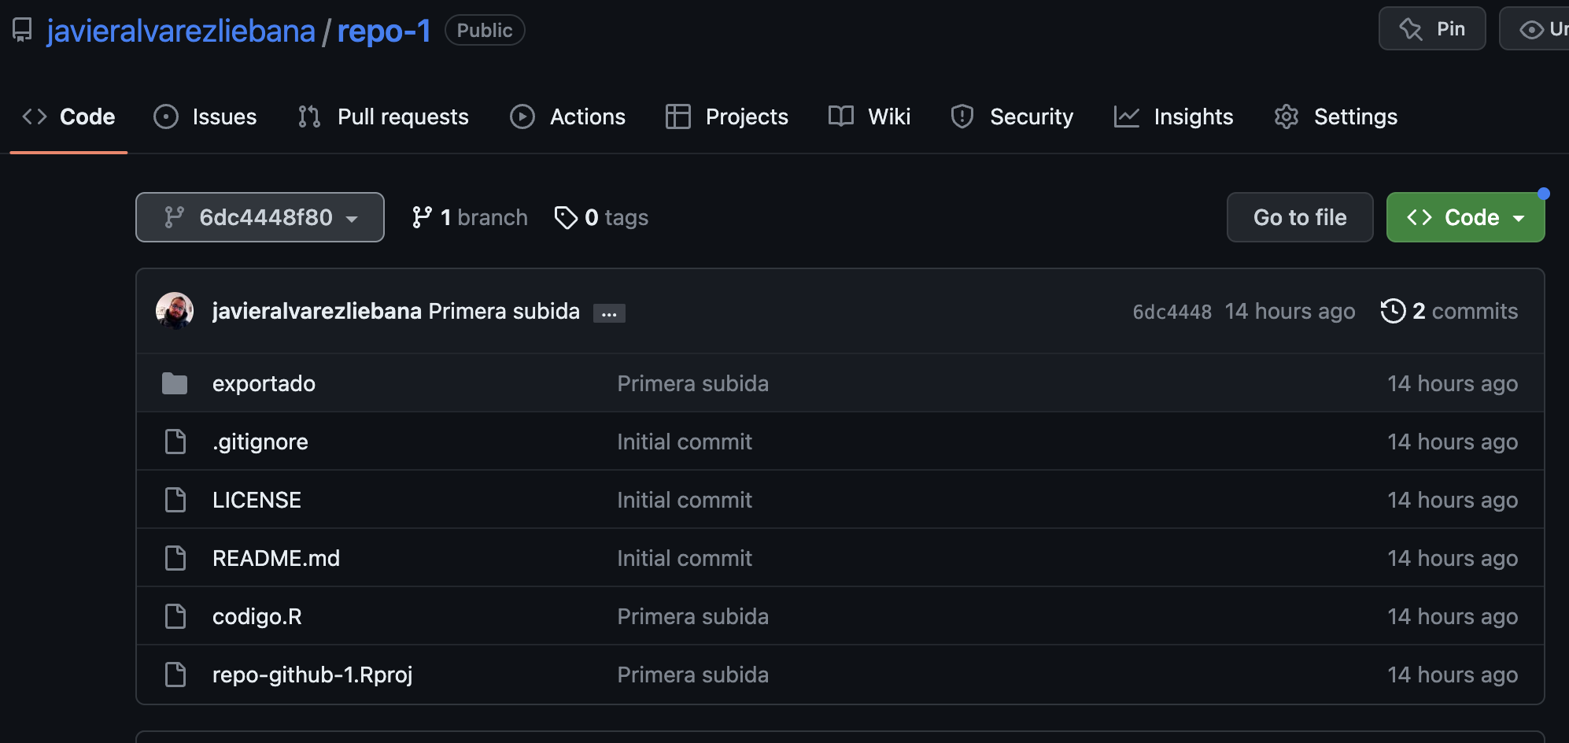Click the file icon beside README.md
The image size is (1569, 743).
tap(175, 558)
